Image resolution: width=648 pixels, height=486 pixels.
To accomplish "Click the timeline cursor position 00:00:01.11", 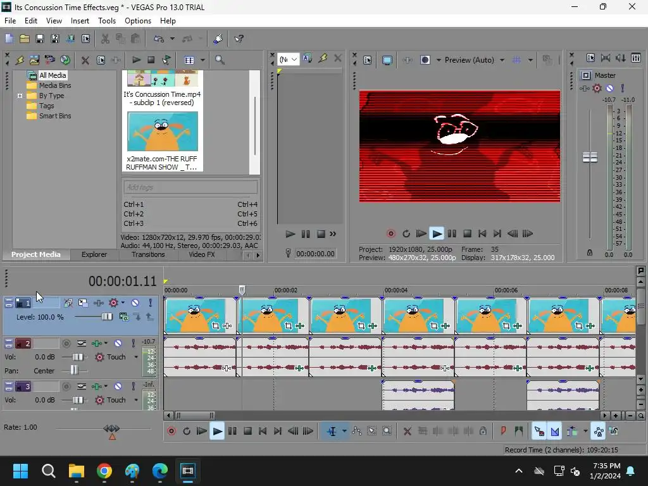I will [x=122, y=282].
